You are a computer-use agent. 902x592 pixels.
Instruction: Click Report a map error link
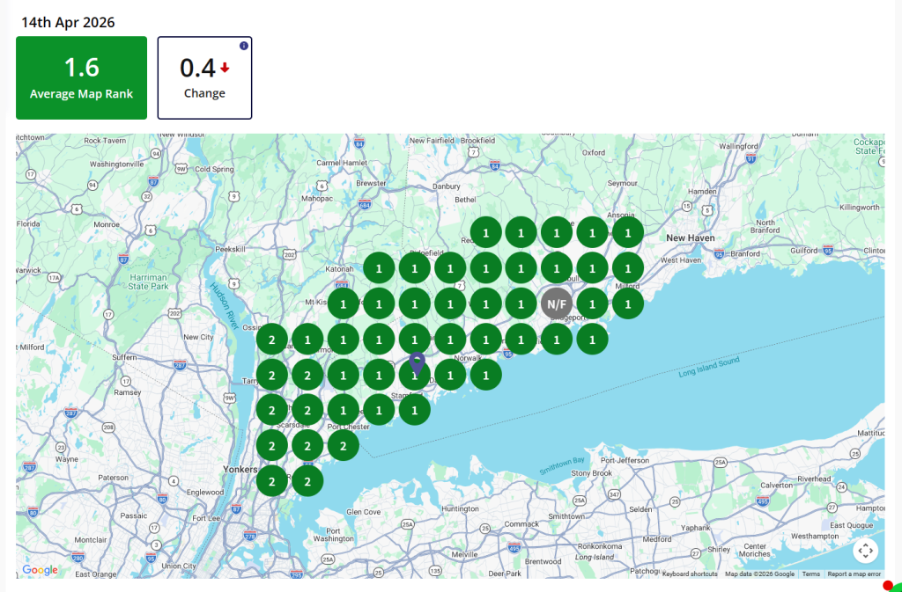click(x=854, y=574)
